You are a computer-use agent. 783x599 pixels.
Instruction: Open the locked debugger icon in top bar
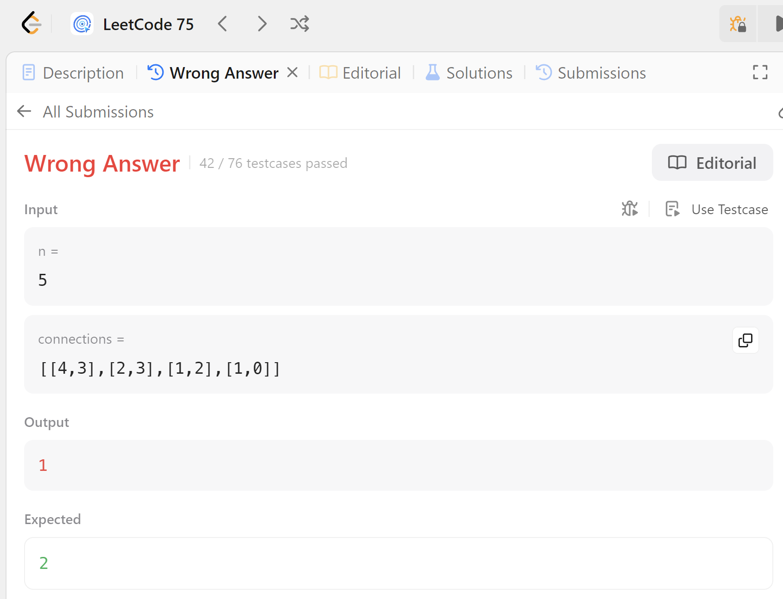pyautogui.click(x=738, y=24)
